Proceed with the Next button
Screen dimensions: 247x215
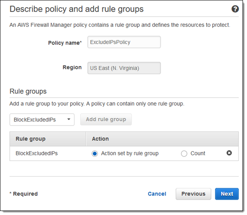click(x=227, y=194)
